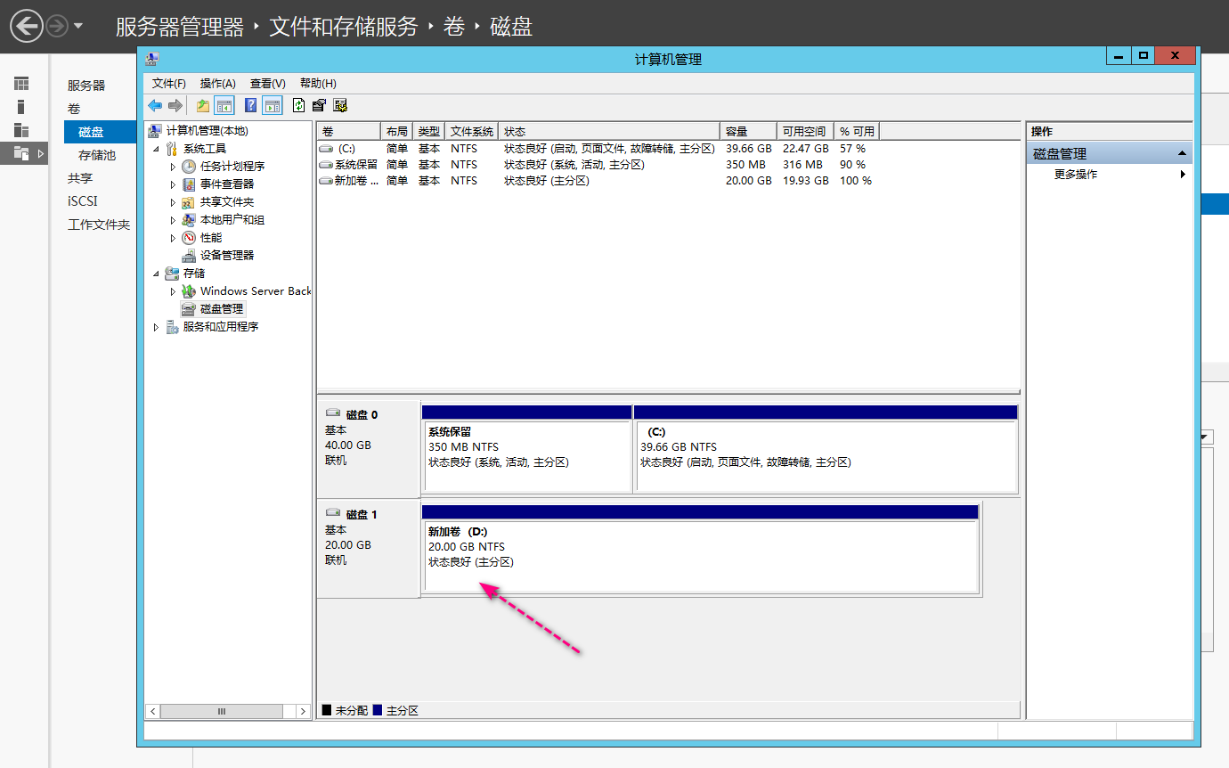1229x768 pixels.
Task: Click the "316 MB" free space cell
Action: coord(802,165)
